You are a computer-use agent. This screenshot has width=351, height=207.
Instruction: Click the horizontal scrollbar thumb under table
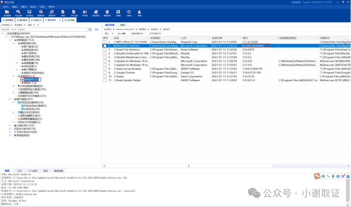click(189, 166)
